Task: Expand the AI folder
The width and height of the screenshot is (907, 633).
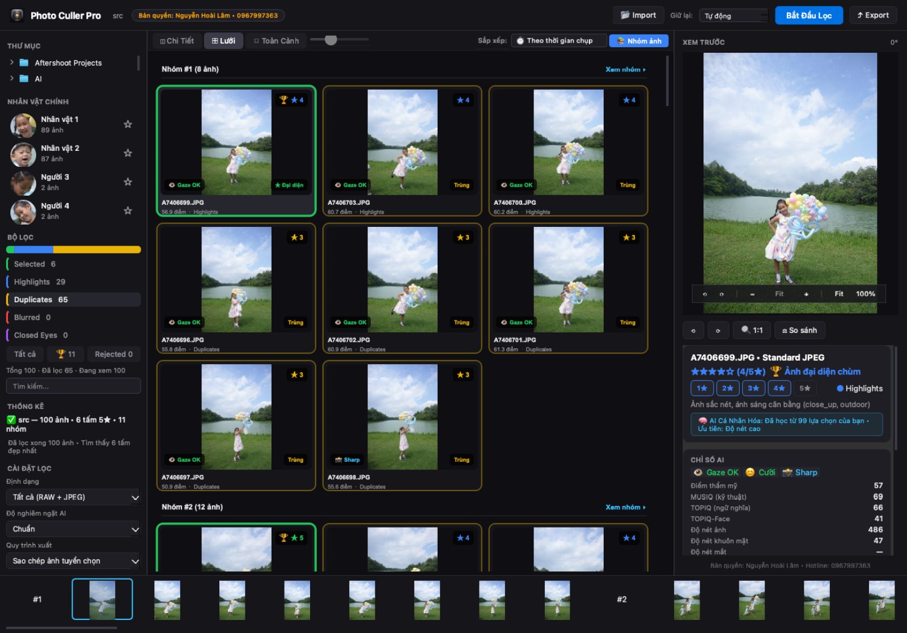Action: [12, 78]
